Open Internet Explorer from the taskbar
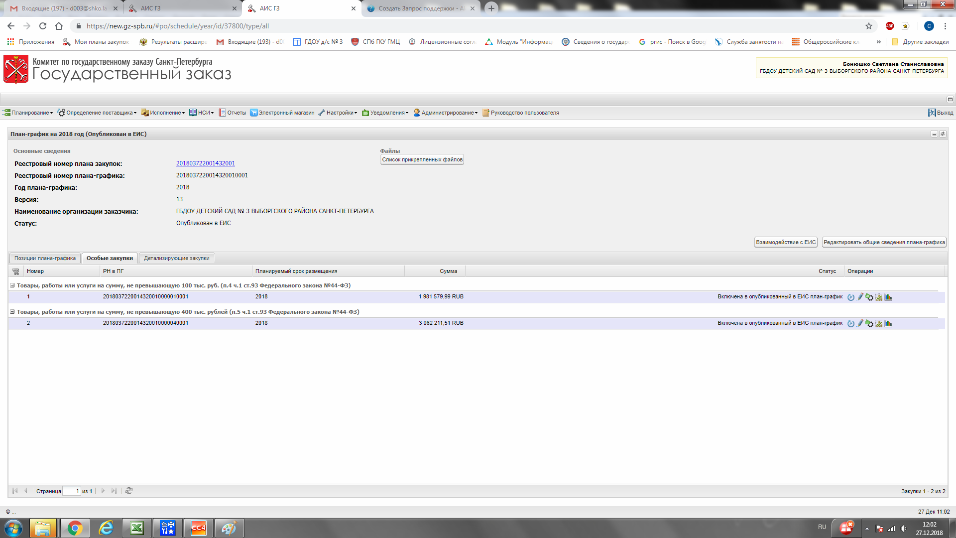Viewport: 956px width, 538px height. [106, 528]
